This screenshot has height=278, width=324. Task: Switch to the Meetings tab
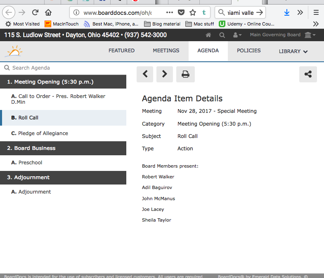pos(166,51)
